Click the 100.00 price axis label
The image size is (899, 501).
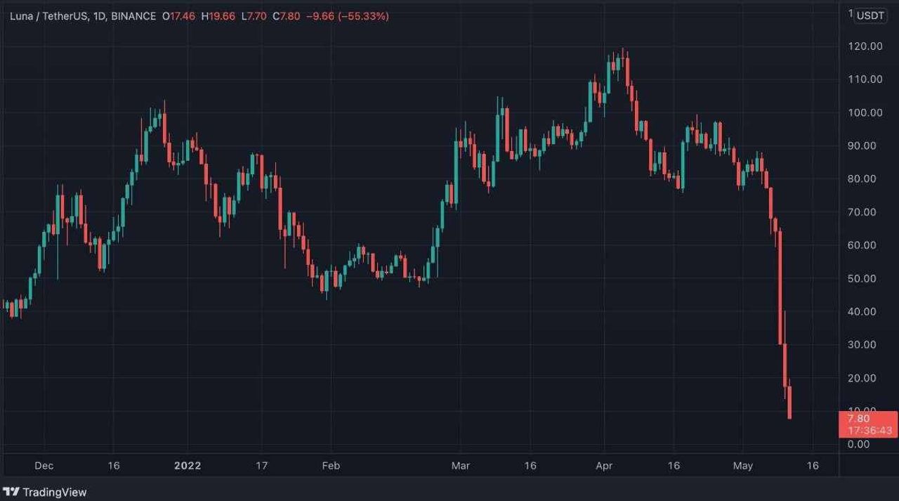[866, 112]
